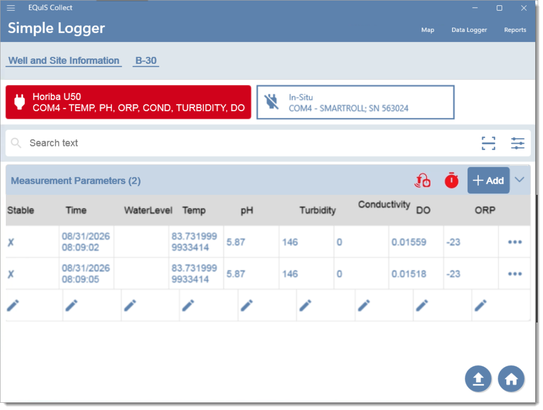Image resolution: width=543 pixels, height=410 pixels.
Task: Click the DO column header
Action: click(x=423, y=210)
